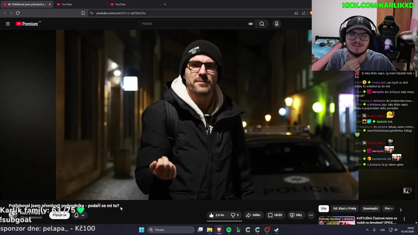The height and width of the screenshot is (235, 418).
Task: Save video with Uložit button
Action: point(275,215)
